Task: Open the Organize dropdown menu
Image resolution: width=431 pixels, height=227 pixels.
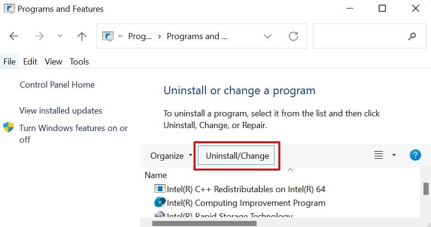Action: 171,156
